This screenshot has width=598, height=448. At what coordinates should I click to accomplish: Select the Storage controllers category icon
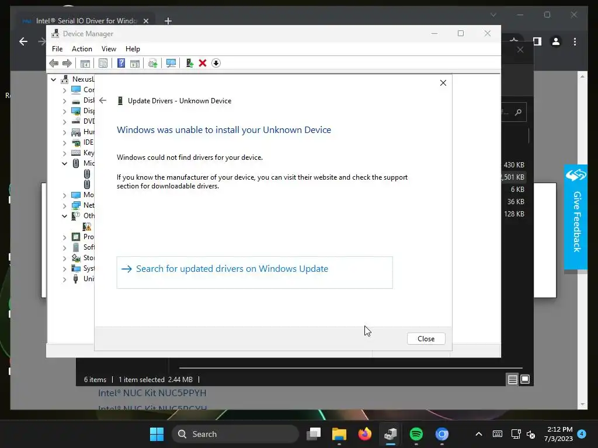click(76, 258)
